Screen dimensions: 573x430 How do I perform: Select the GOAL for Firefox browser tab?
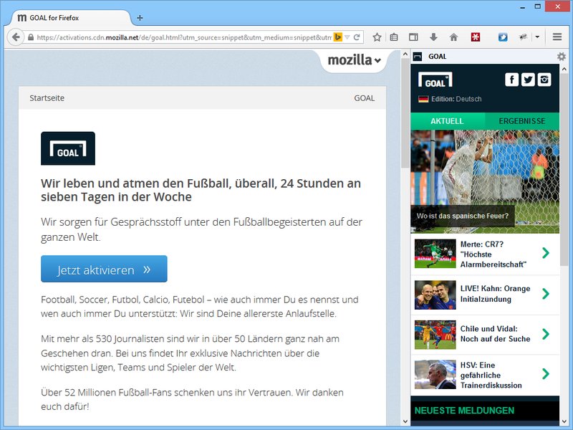(x=69, y=17)
